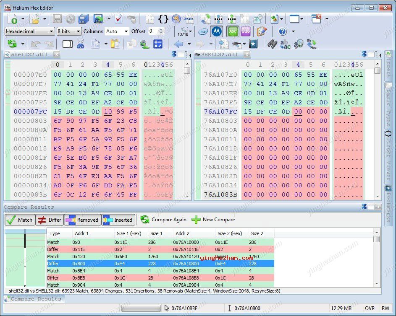Screen dimensions: 396x316
Task: Sort results by the Size 2 header
Action: (x=261, y=233)
